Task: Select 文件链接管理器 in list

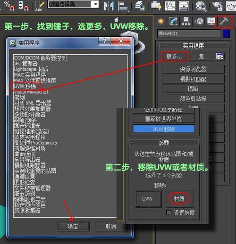Action: [x=32, y=188]
